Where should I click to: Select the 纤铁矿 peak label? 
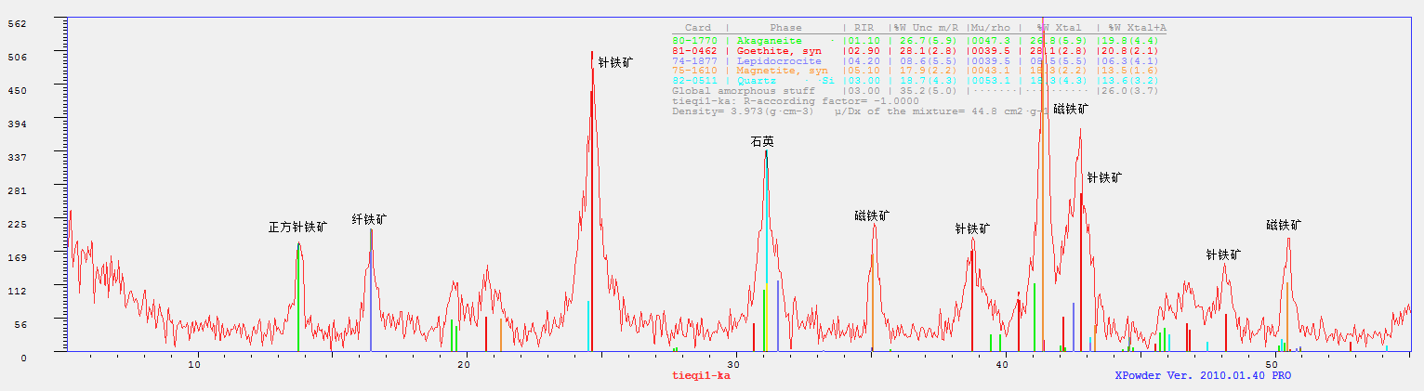click(369, 219)
